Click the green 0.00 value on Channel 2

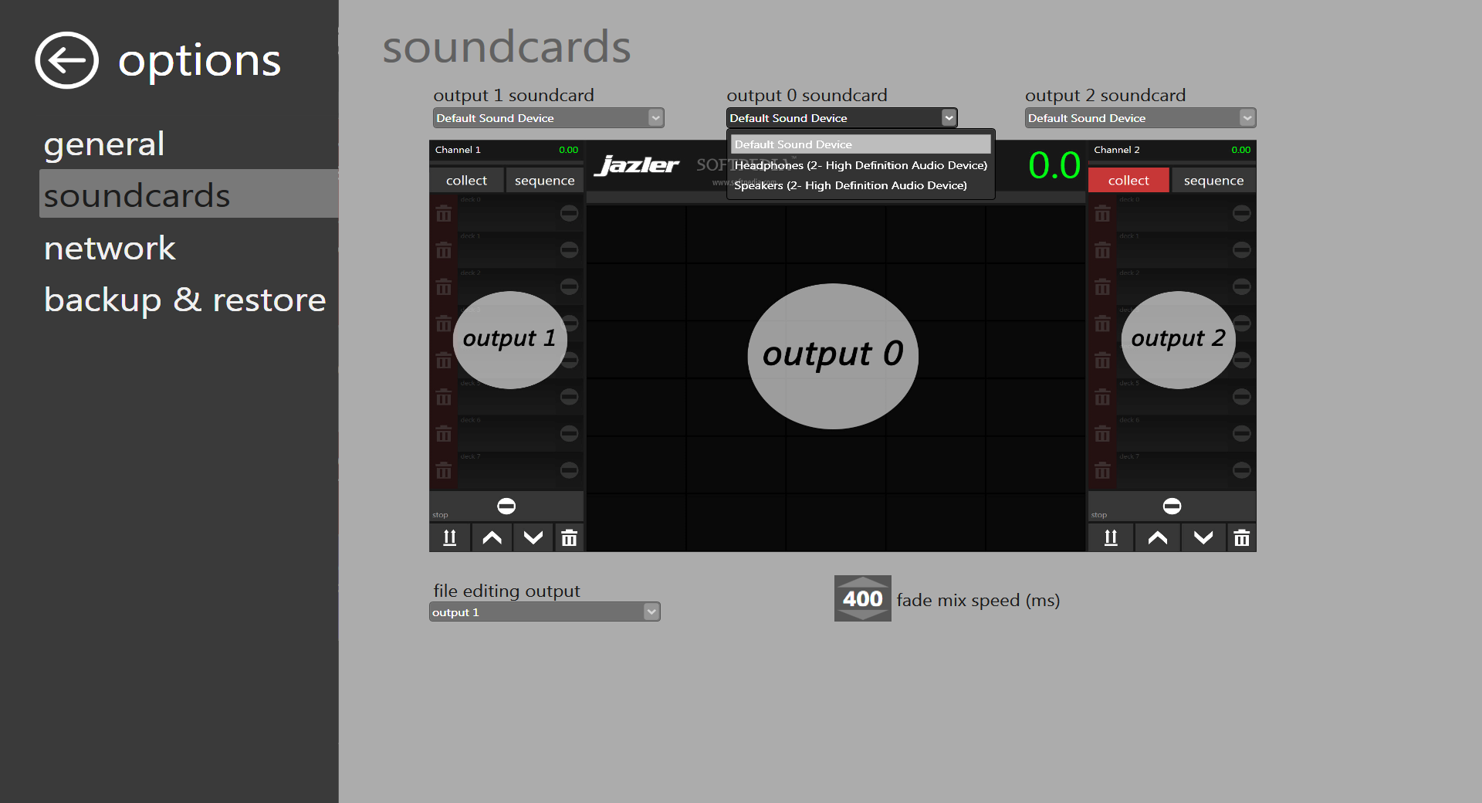(x=1240, y=150)
